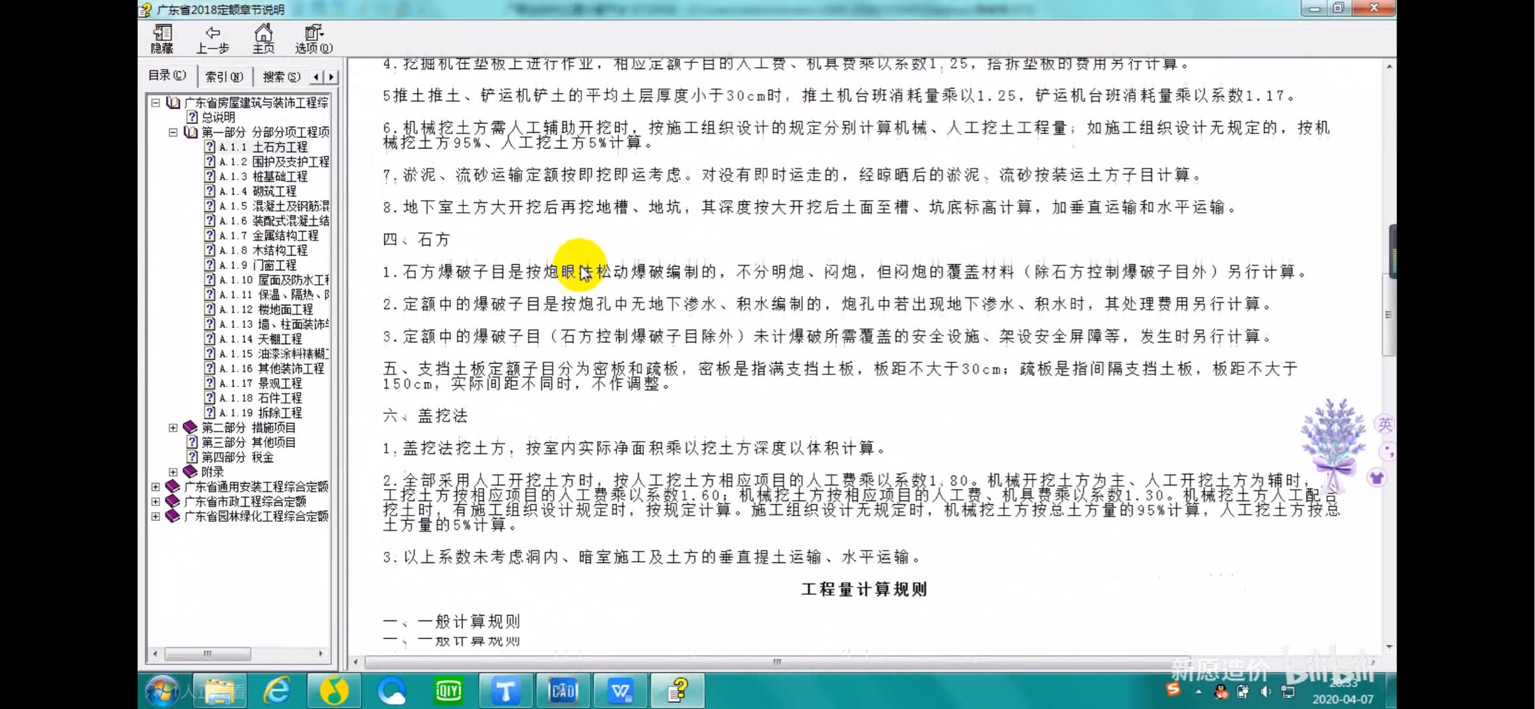Screen dimensions: 1535x709
Task: Click the content pane scroll-down arrow
Action: [x=1389, y=647]
